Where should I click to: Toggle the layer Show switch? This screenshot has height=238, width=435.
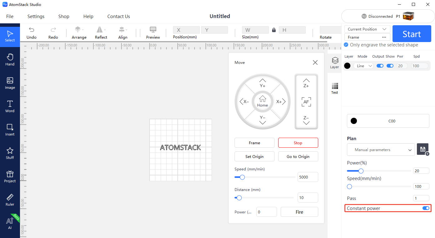point(390,66)
